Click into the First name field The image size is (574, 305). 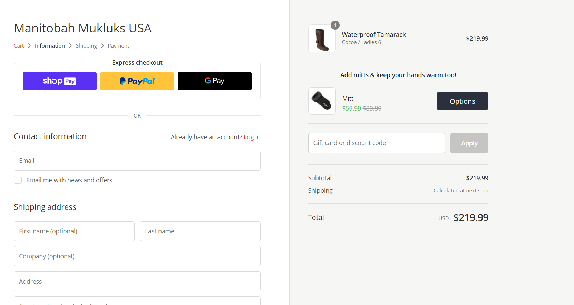[x=74, y=231]
